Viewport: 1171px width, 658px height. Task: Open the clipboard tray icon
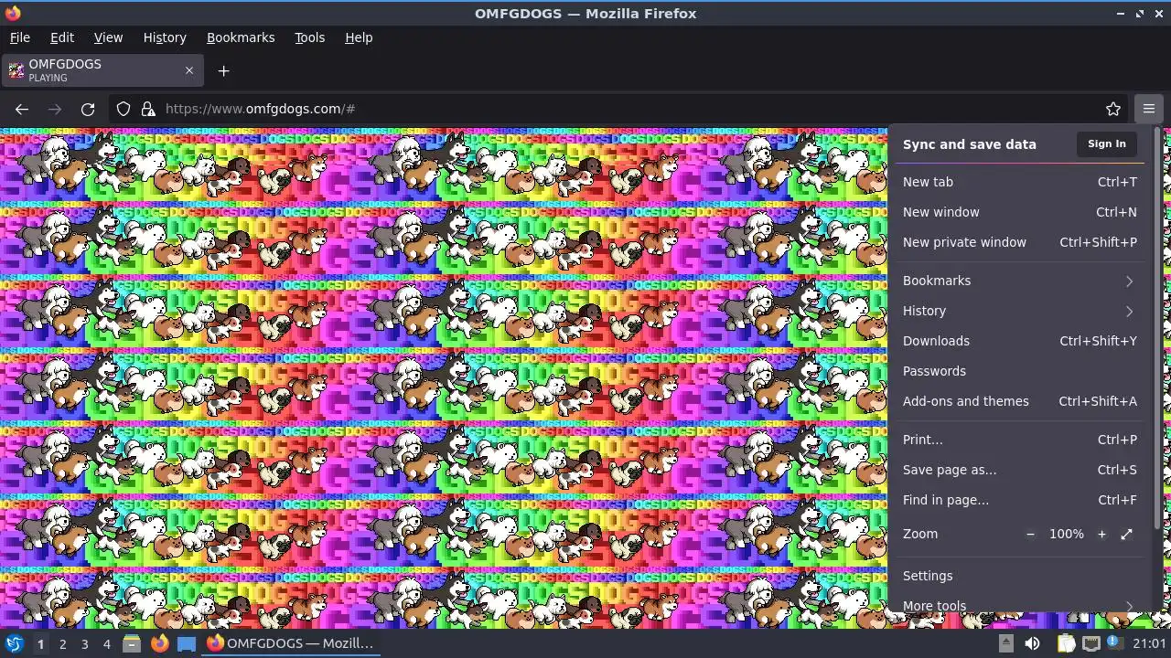point(1066,643)
